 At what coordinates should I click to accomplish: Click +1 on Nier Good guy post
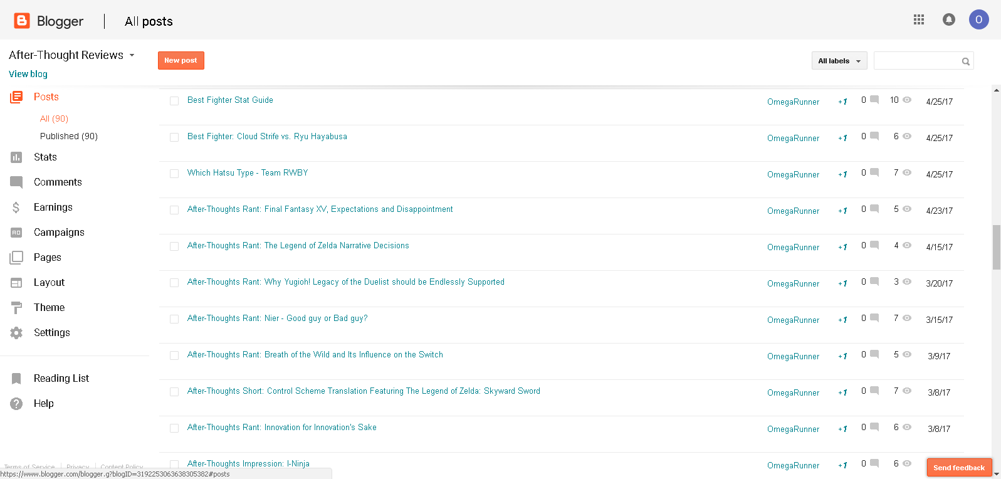pyautogui.click(x=842, y=320)
